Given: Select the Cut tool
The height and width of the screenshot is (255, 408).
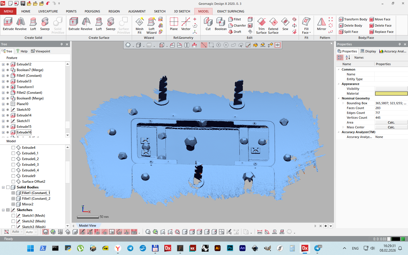Looking at the screenshot, I should point(208,24).
